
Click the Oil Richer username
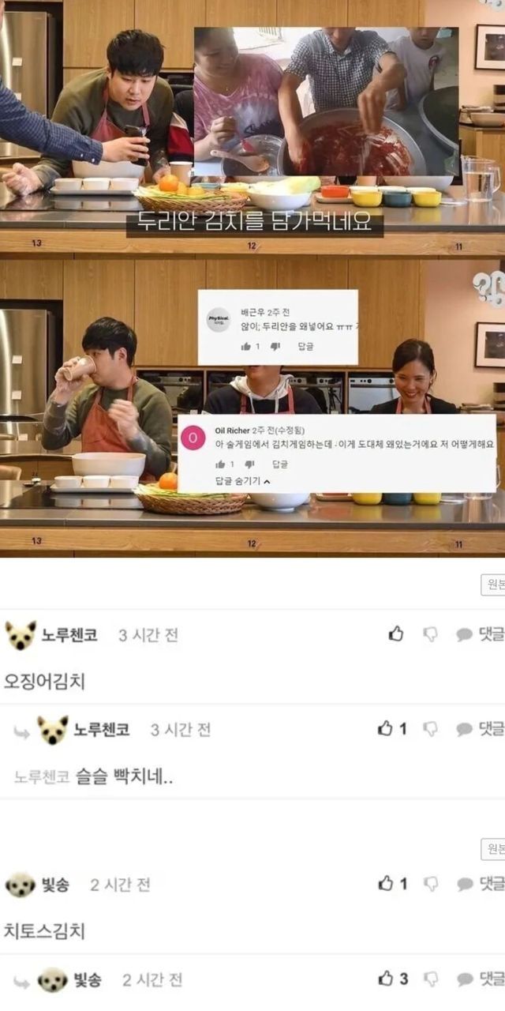pyautogui.click(x=232, y=430)
